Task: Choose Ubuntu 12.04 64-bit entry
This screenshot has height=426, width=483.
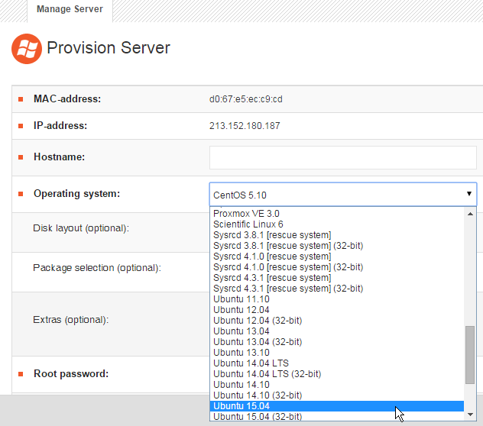Action: pos(337,310)
